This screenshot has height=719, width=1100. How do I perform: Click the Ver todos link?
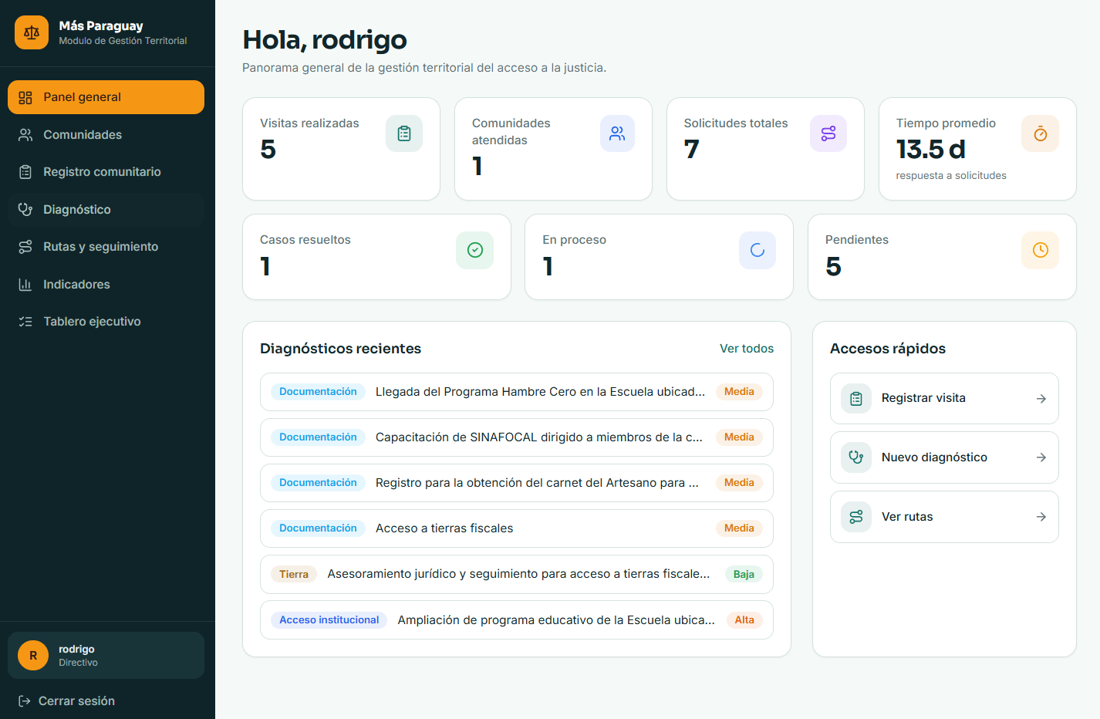click(747, 349)
